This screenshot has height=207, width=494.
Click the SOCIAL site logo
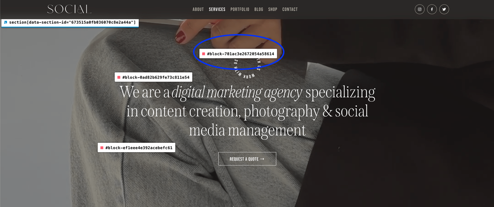[x=69, y=9]
